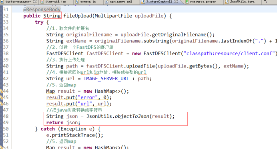Click the "error" string on line 45

pos(88,97)
